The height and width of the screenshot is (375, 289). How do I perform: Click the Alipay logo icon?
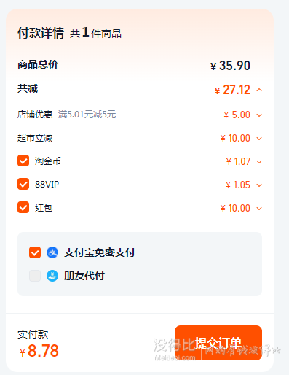[x=52, y=252]
